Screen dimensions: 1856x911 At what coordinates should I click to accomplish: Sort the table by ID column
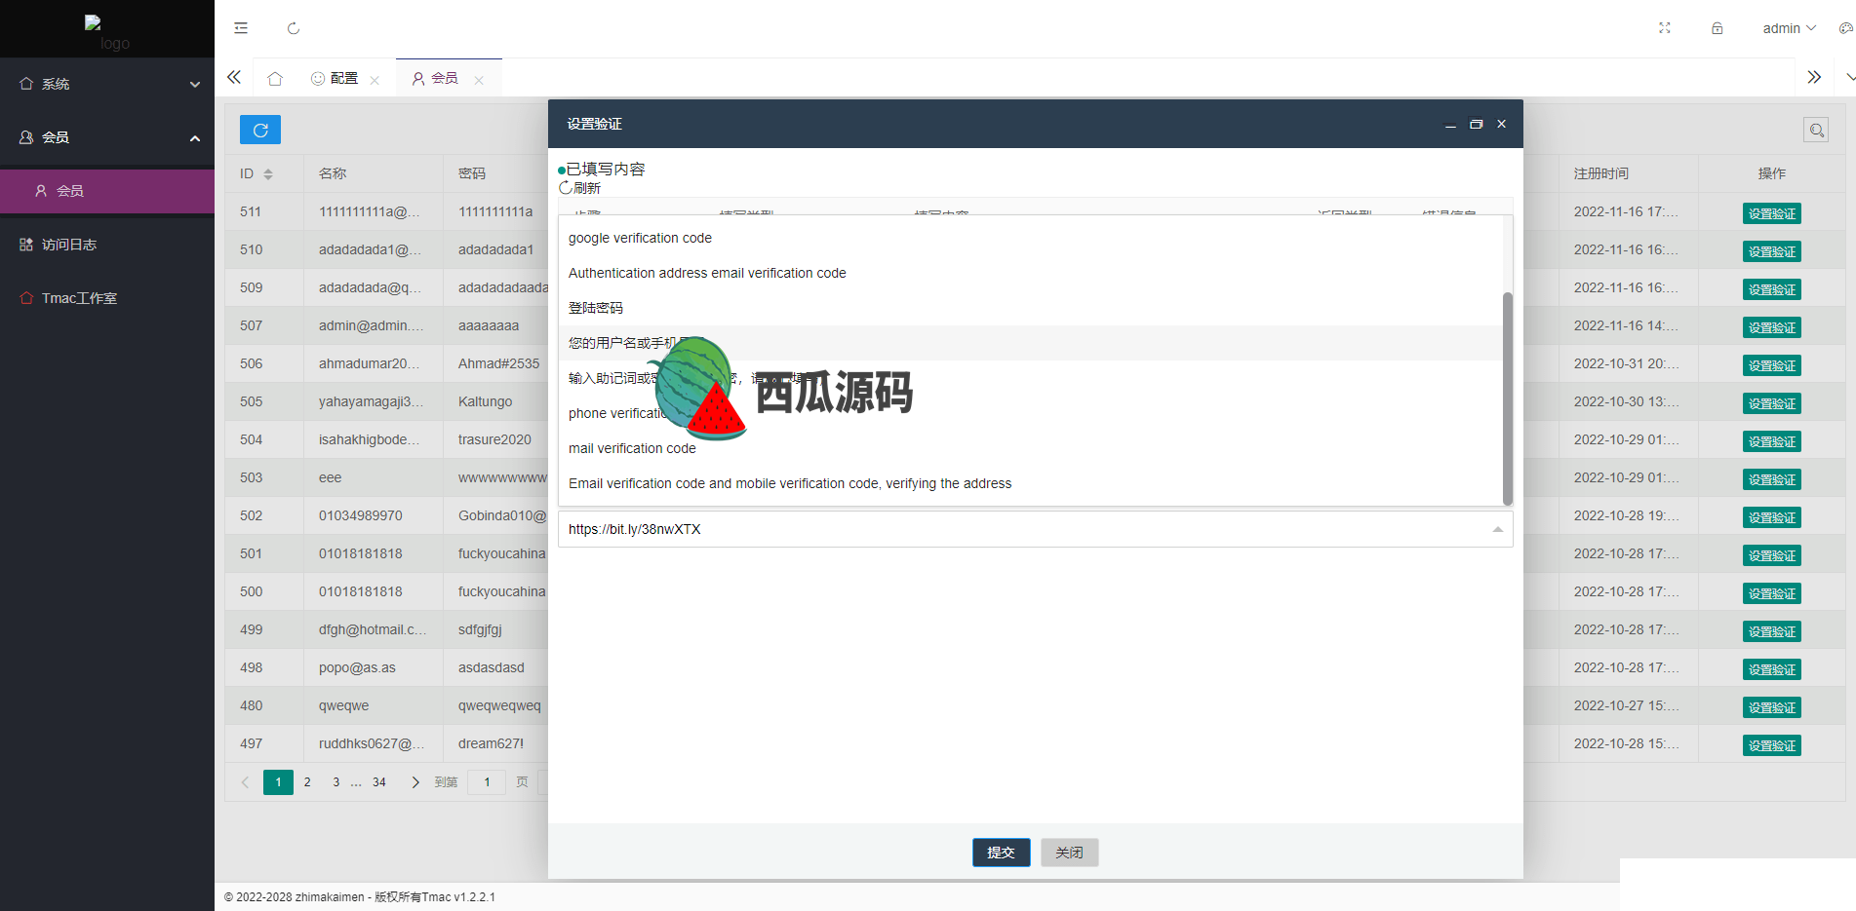point(267,174)
